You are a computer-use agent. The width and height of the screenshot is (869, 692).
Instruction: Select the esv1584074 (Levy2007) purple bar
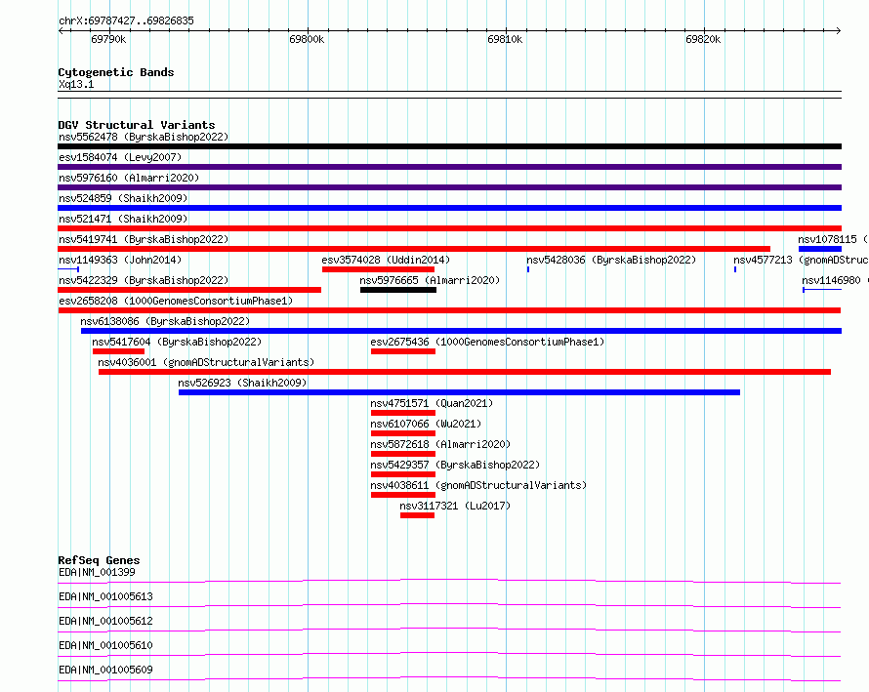pyautogui.click(x=449, y=167)
